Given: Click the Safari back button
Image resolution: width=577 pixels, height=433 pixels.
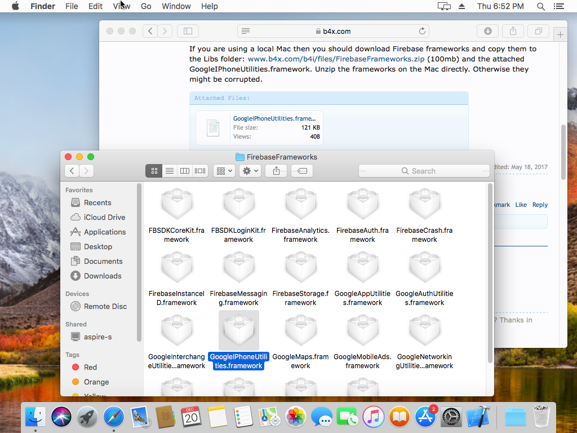Looking at the screenshot, I should coord(150,31).
